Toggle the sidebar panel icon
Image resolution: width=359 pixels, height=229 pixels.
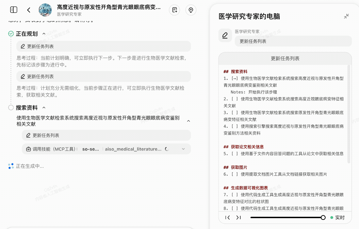(14, 10)
